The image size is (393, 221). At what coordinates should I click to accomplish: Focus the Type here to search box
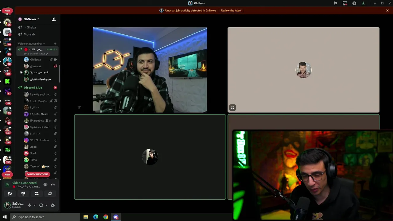click(x=45, y=217)
